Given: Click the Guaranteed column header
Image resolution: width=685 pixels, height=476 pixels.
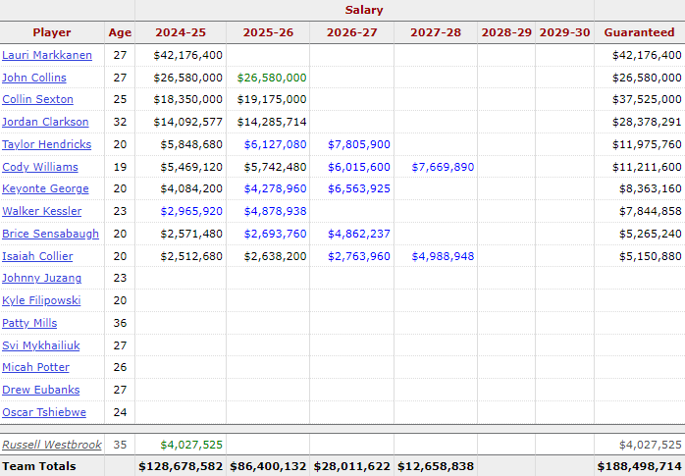Looking at the screenshot, I should [x=639, y=32].
